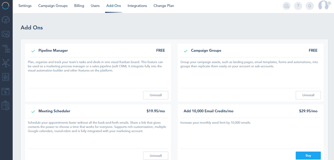Open the Integrations tab
The height and width of the screenshot is (160, 334).
pos(137,6)
